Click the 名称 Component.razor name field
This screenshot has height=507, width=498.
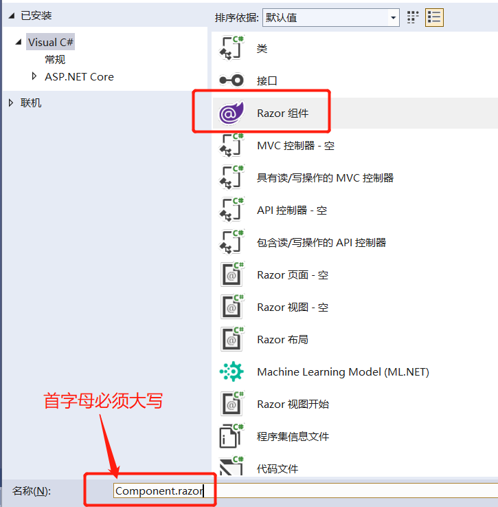[x=306, y=490]
